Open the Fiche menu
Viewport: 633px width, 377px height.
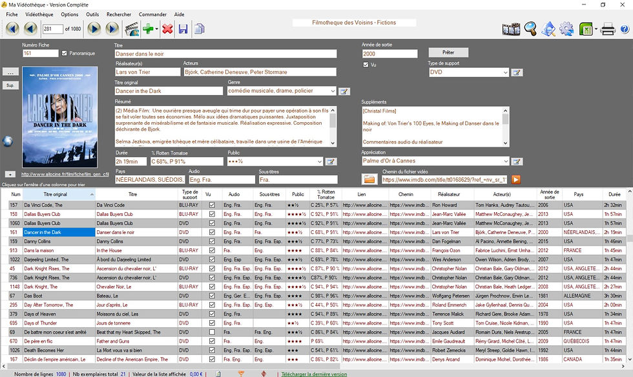click(12, 14)
